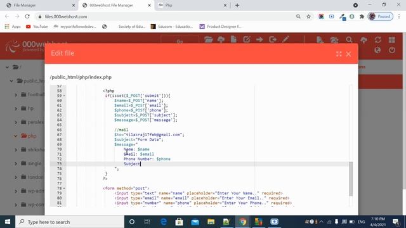This screenshot has height=228, width=406.
Task: Bookmark this page with the star icon
Action: tap(308, 16)
